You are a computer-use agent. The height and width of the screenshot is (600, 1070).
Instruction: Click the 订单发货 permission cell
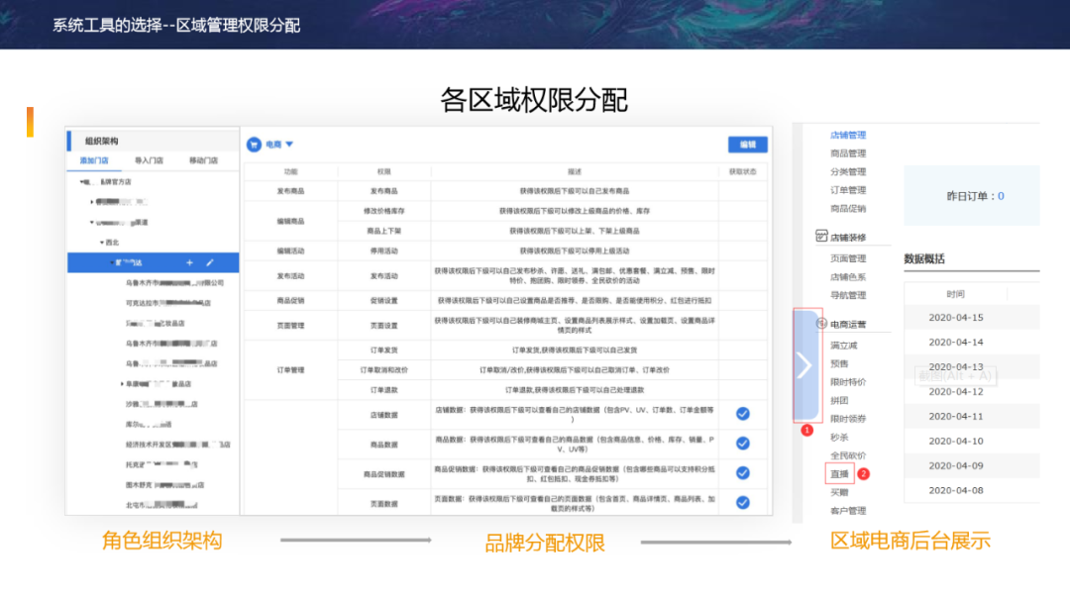(x=383, y=350)
